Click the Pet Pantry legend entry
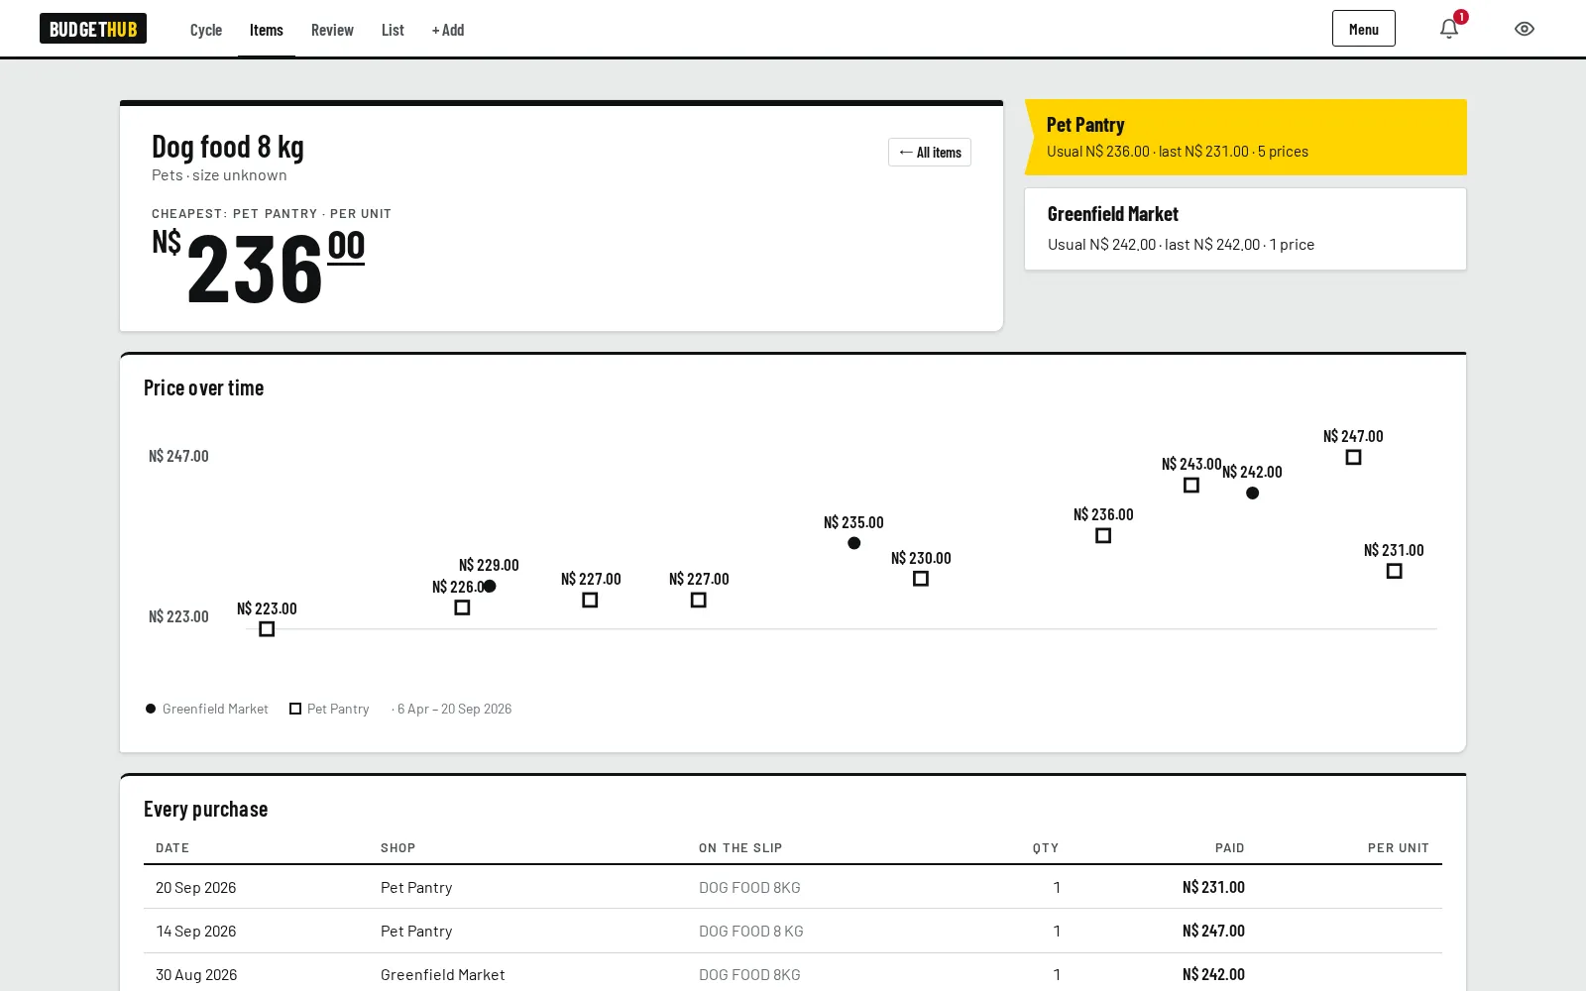Image resolution: width=1586 pixels, height=991 pixels. 329,709
